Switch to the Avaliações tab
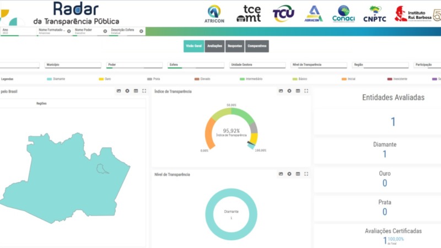 click(214, 46)
